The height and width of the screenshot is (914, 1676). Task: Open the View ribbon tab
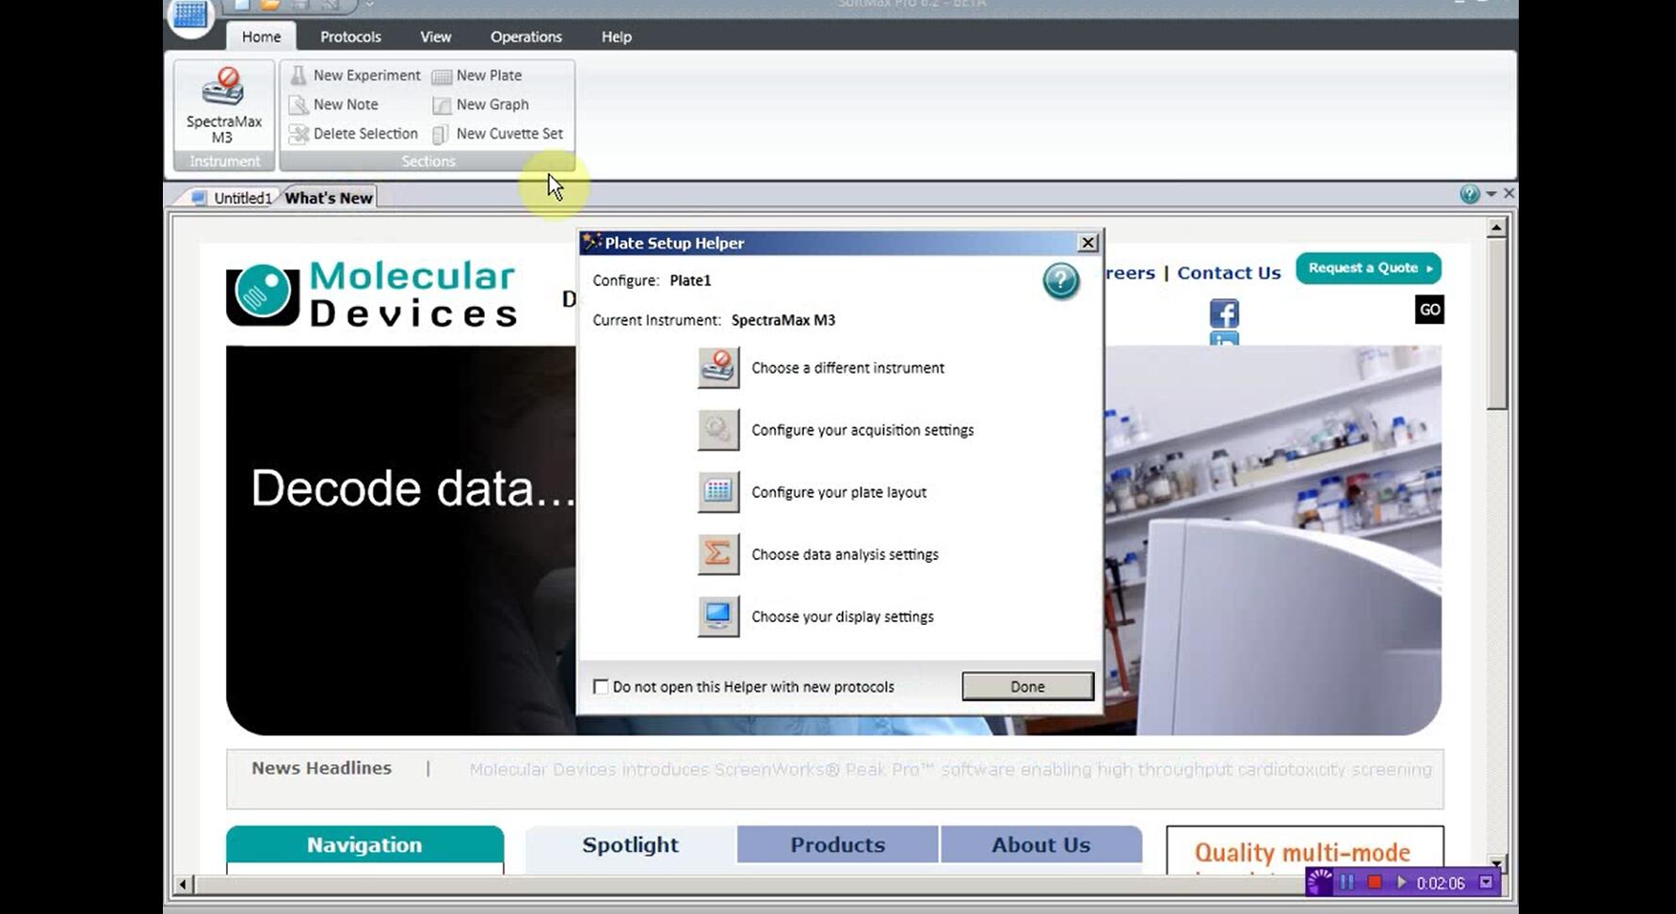click(435, 37)
